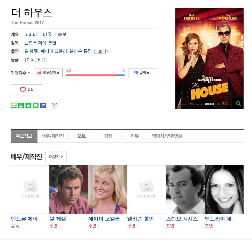Open the share arrow icon
252x240 pixels.
point(54,106)
